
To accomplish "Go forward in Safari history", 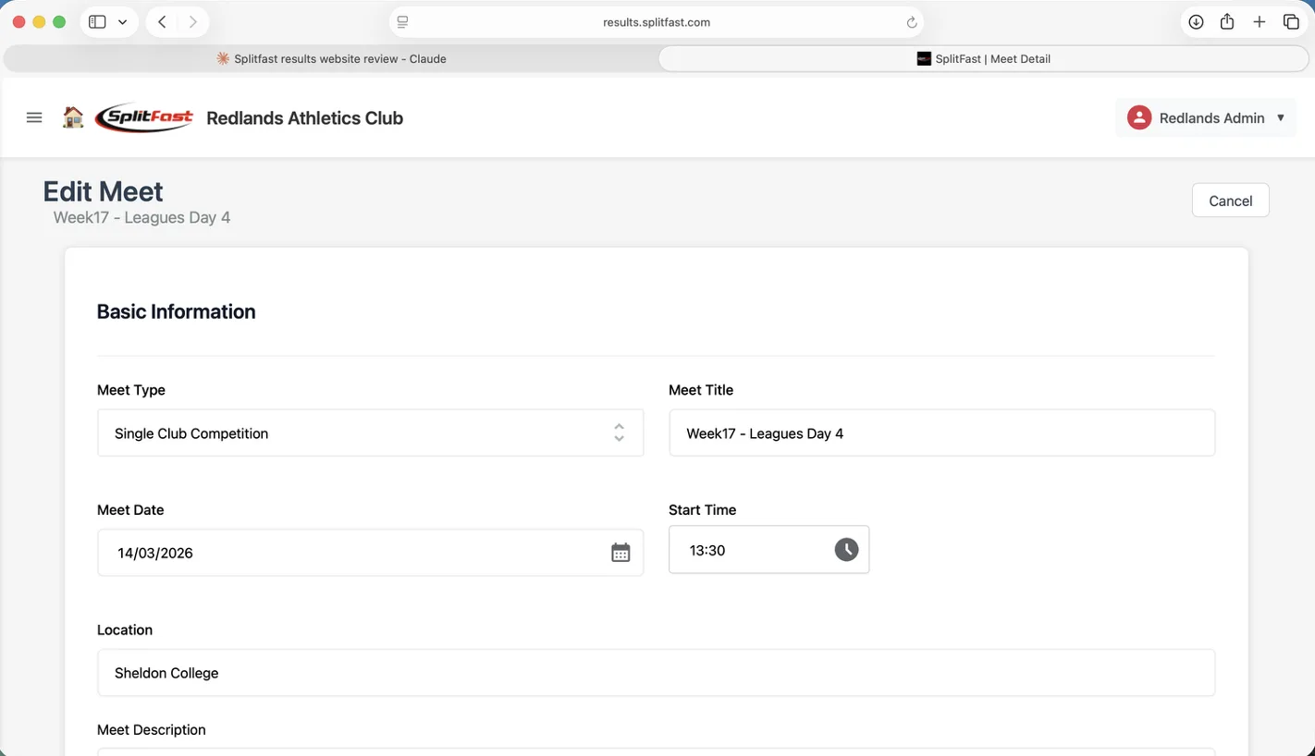I will click(192, 22).
